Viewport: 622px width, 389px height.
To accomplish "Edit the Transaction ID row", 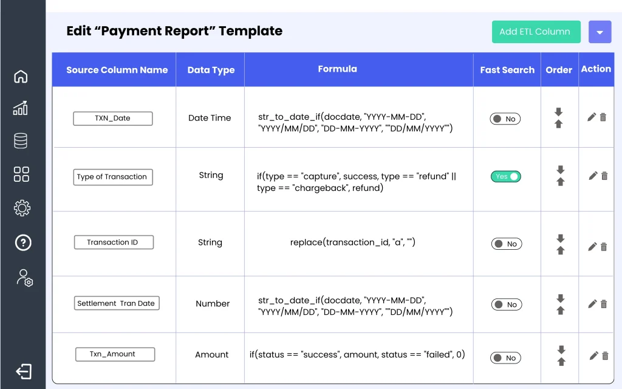I will pyautogui.click(x=592, y=247).
